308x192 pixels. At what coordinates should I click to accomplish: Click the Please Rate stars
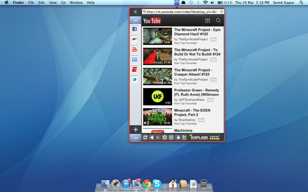(214, 138)
